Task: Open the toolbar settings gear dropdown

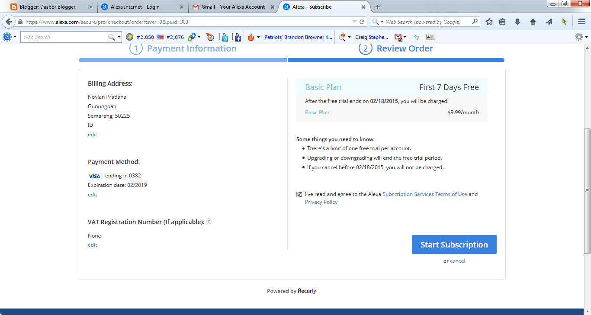Action: 581,37
